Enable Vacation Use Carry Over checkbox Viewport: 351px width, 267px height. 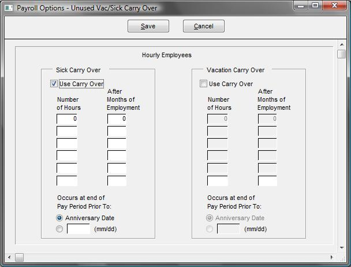[x=203, y=84]
